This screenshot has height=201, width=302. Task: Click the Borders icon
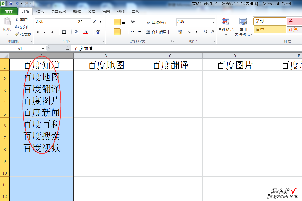[64, 32]
